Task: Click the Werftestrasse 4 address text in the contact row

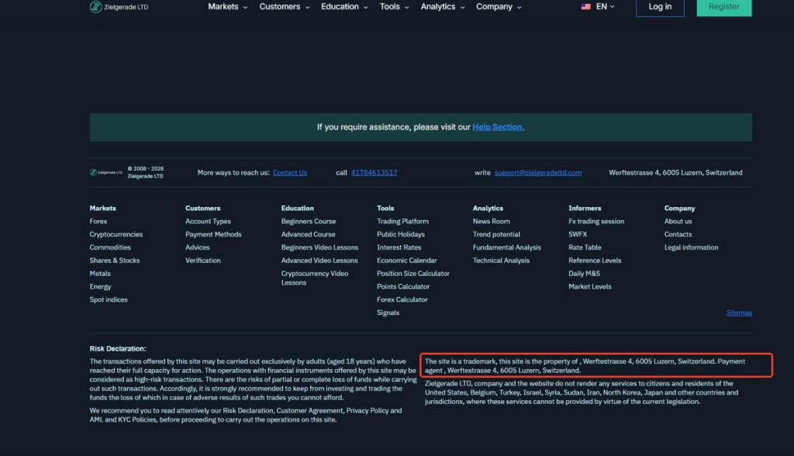Action: tap(675, 173)
